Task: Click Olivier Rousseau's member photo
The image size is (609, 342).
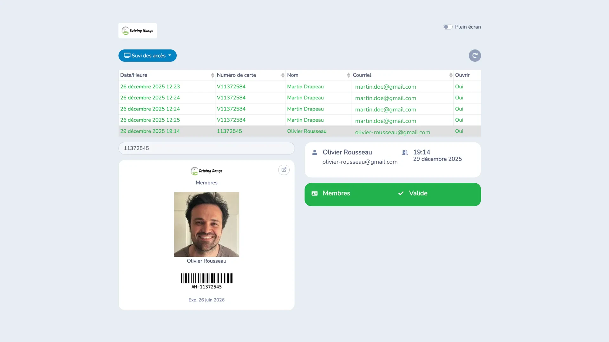Action: (206, 224)
